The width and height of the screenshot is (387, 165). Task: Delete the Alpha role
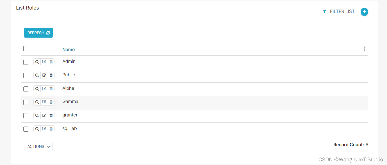51,88
